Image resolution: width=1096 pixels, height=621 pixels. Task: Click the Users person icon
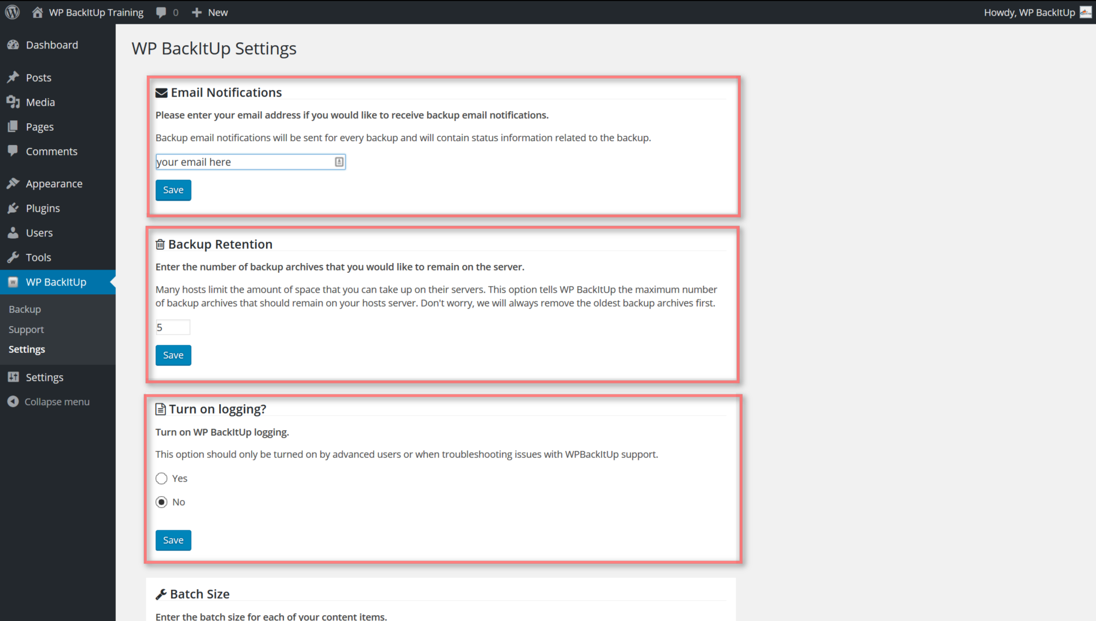click(13, 232)
